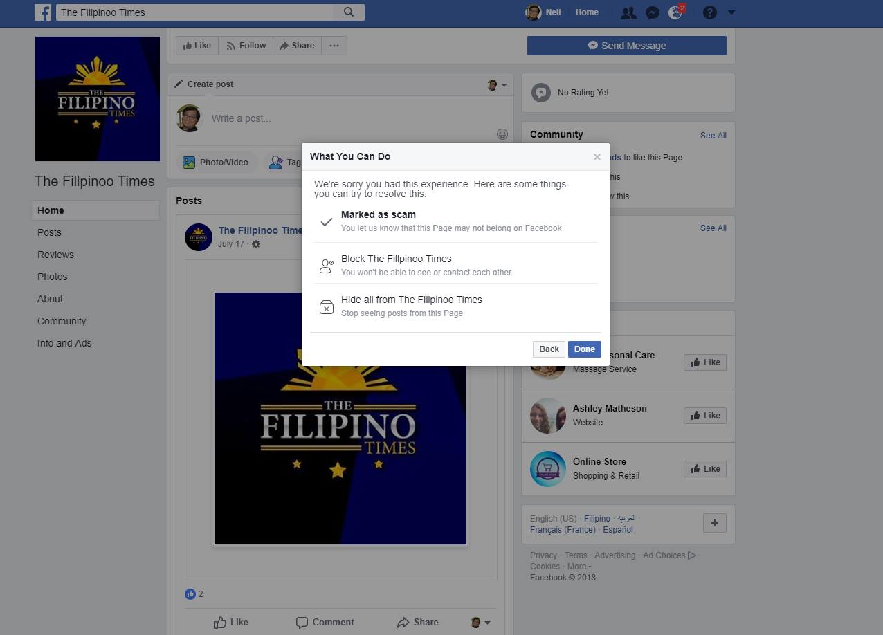The width and height of the screenshot is (883, 635).
Task: Click the post settings gear icon
Action: click(x=256, y=244)
